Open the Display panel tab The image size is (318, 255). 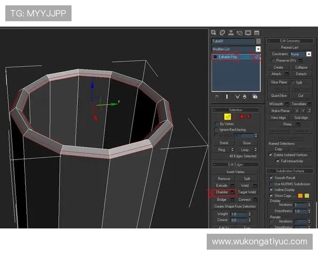[248, 32]
